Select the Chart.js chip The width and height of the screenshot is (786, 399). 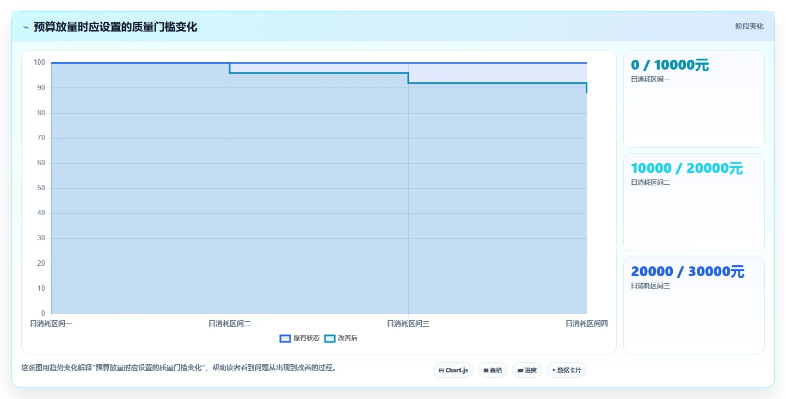coord(453,370)
